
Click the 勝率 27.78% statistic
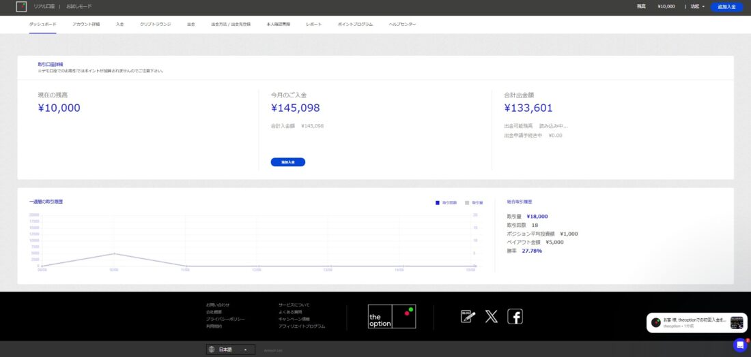coord(524,251)
